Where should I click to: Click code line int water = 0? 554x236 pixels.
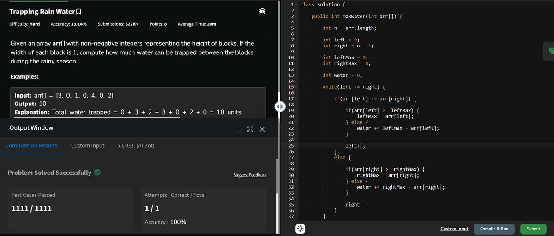(343, 75)
